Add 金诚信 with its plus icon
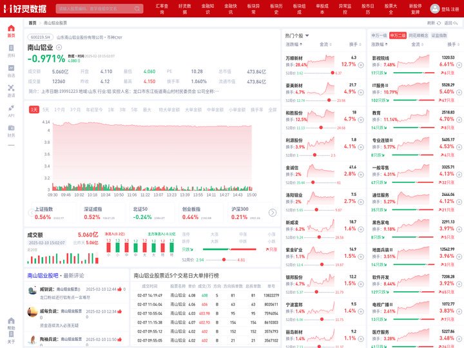 pos(361,175)
